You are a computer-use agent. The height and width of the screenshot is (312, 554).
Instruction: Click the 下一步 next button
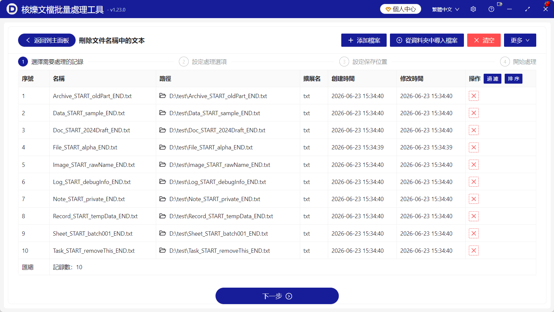coord(277,296)
